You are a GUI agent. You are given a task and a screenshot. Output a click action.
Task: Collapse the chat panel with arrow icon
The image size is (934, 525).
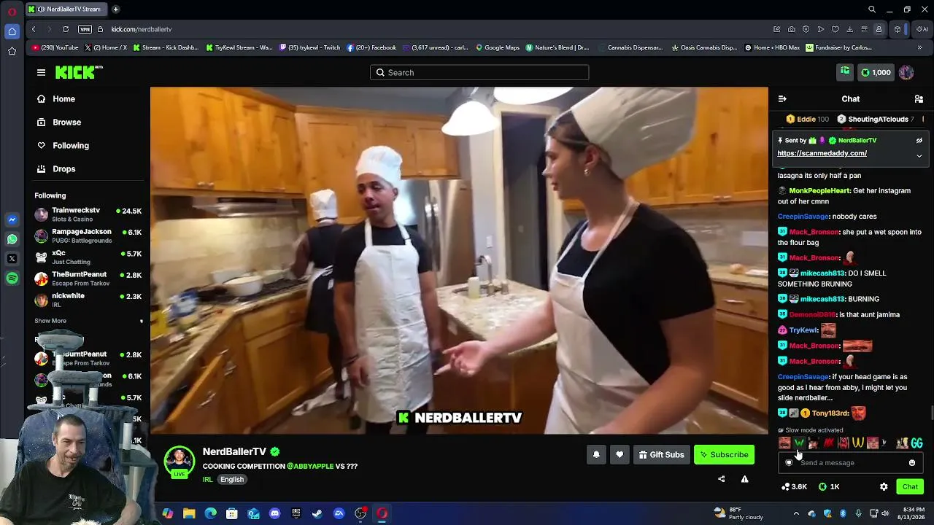782,99
